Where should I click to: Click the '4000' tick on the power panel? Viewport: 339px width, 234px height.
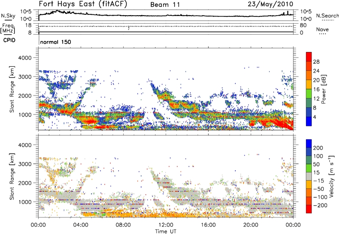(25, 58)
